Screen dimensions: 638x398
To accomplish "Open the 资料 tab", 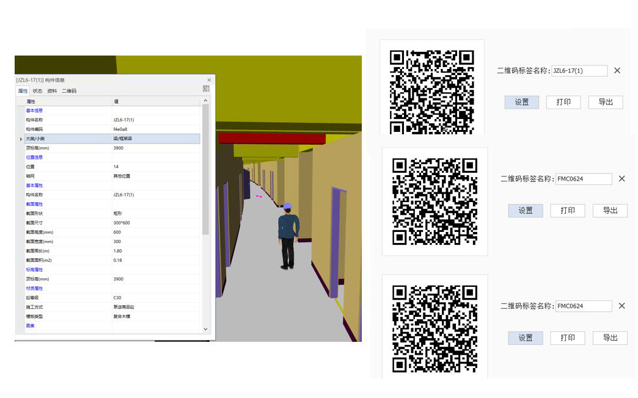I will click(x=52, y=91).
